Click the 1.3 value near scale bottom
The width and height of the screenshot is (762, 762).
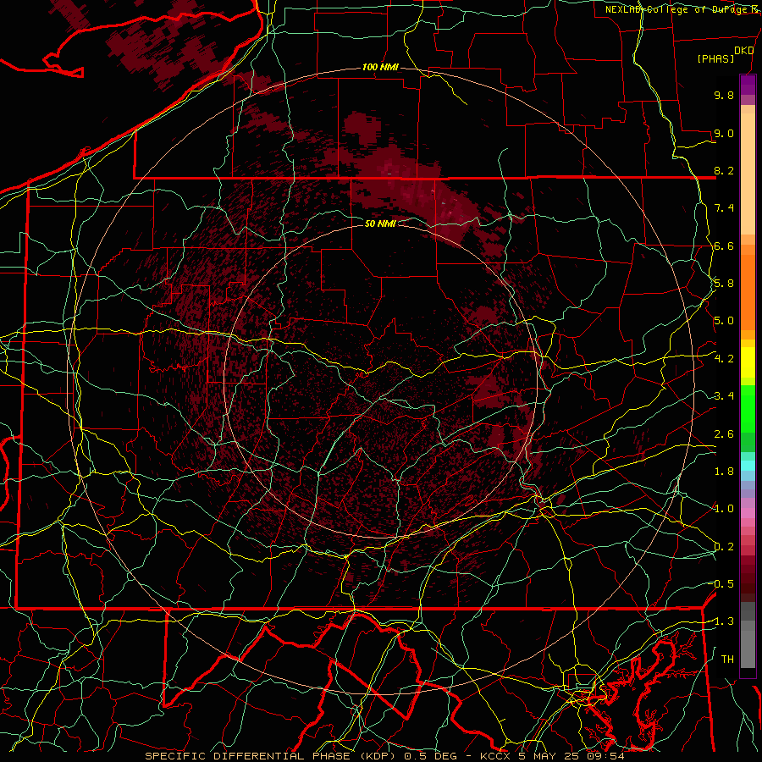(x=724, y=621)
